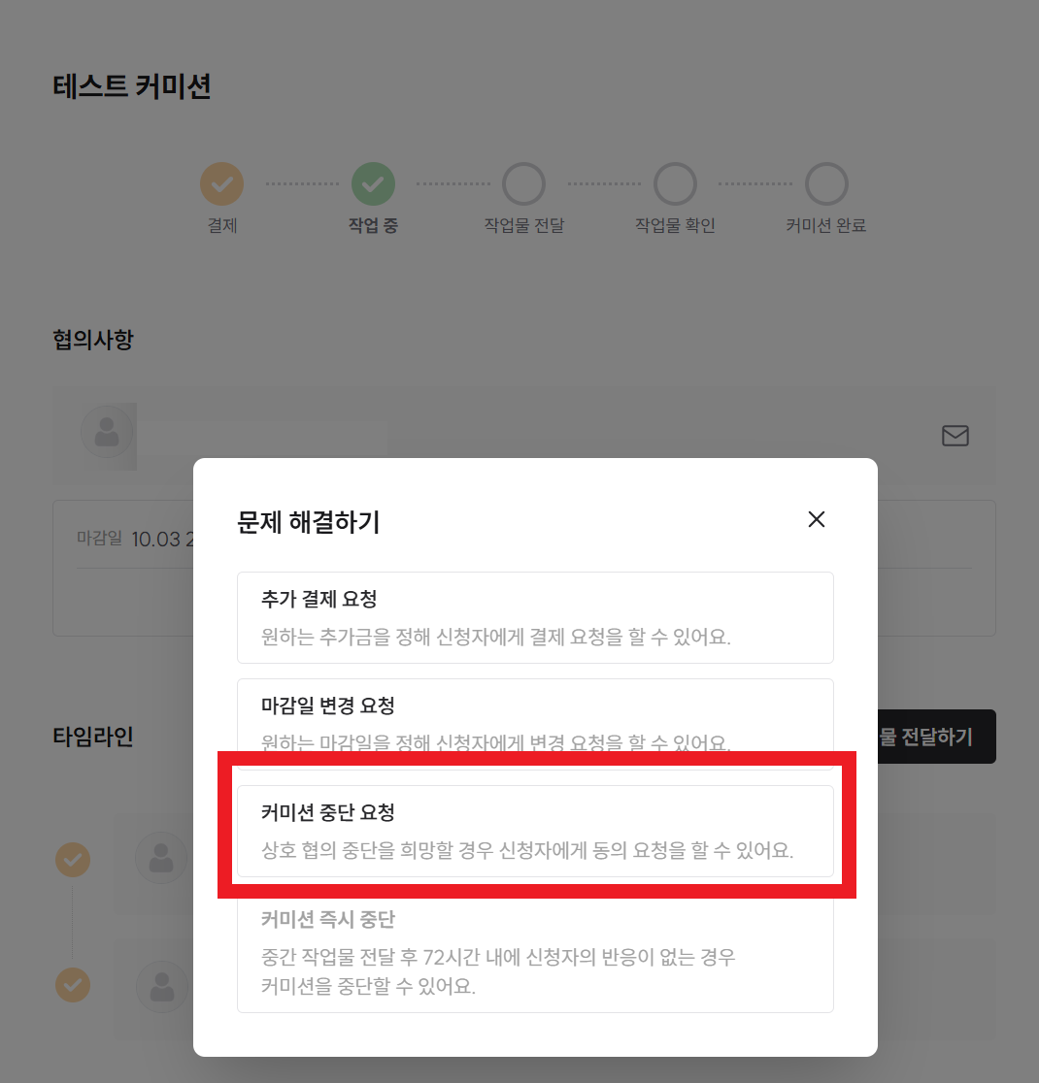Screen dimensions: 1039x1083
Task: Click the second timeline check marker
Action: pyautogui.click(x=73, y=985)
